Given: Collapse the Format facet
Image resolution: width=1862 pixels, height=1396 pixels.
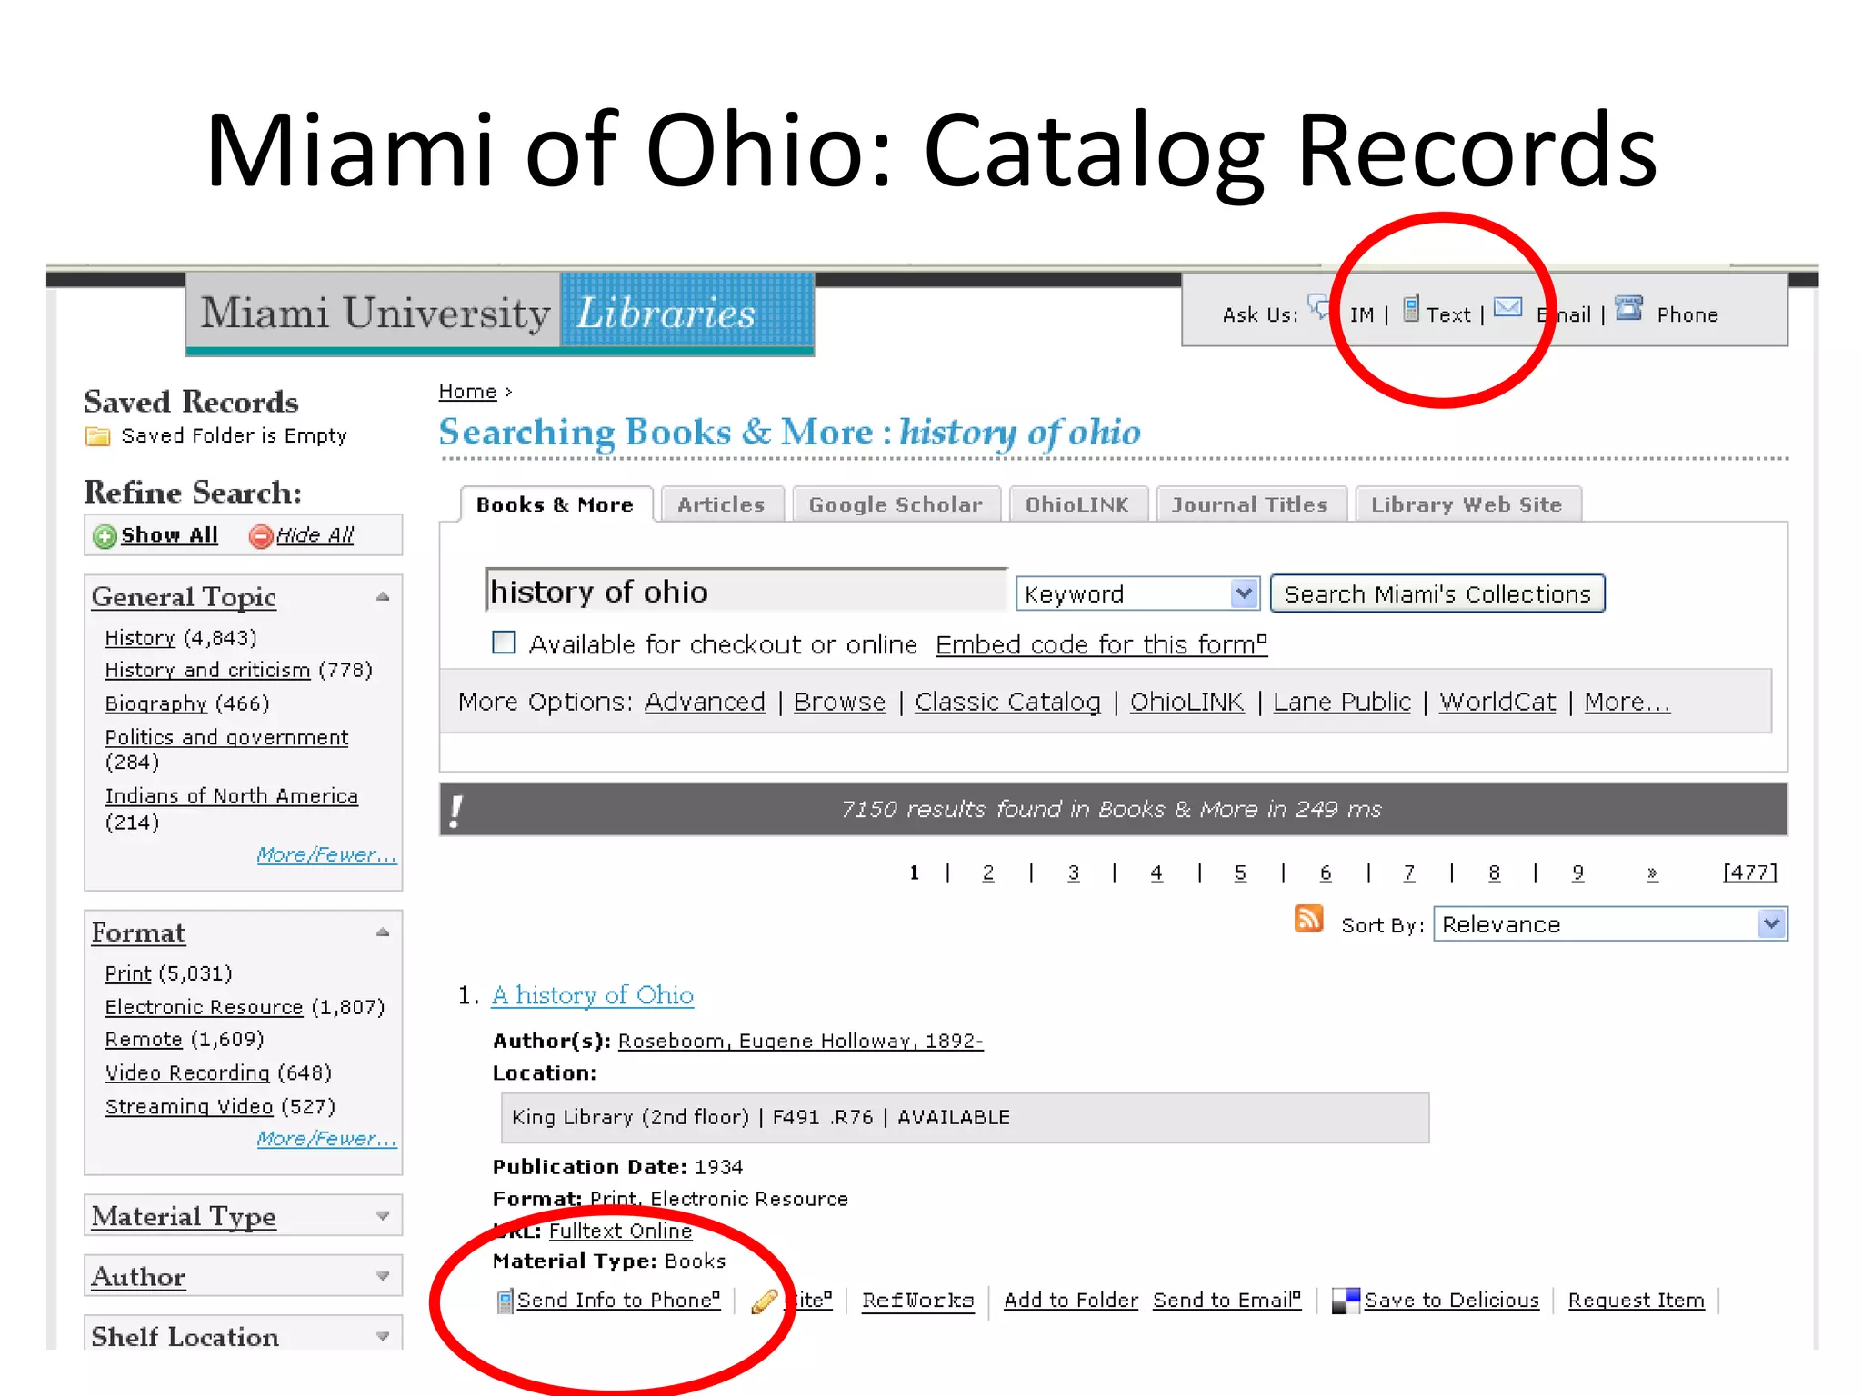Looking at the screenshot, I should (383, 932).
